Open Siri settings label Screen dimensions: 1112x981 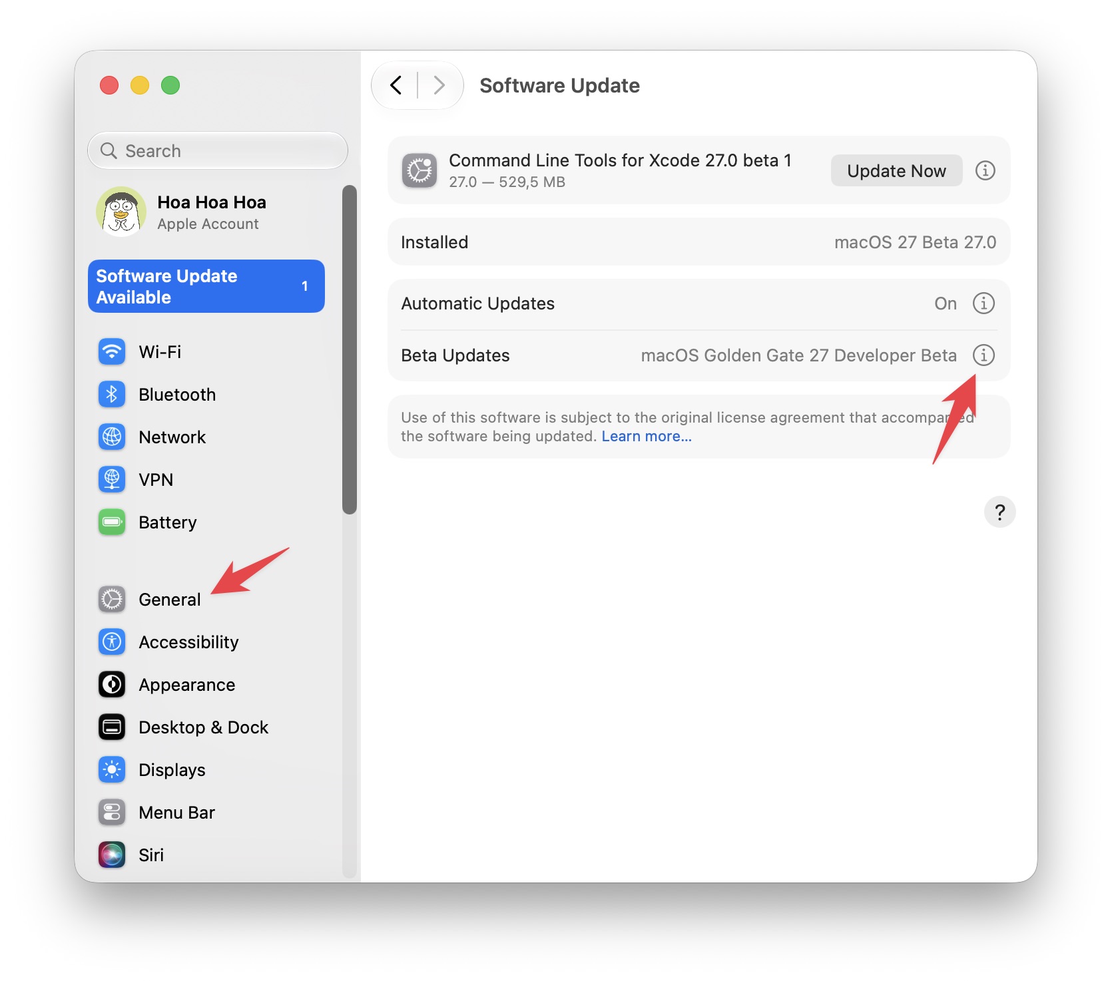(x=151, y=855)
